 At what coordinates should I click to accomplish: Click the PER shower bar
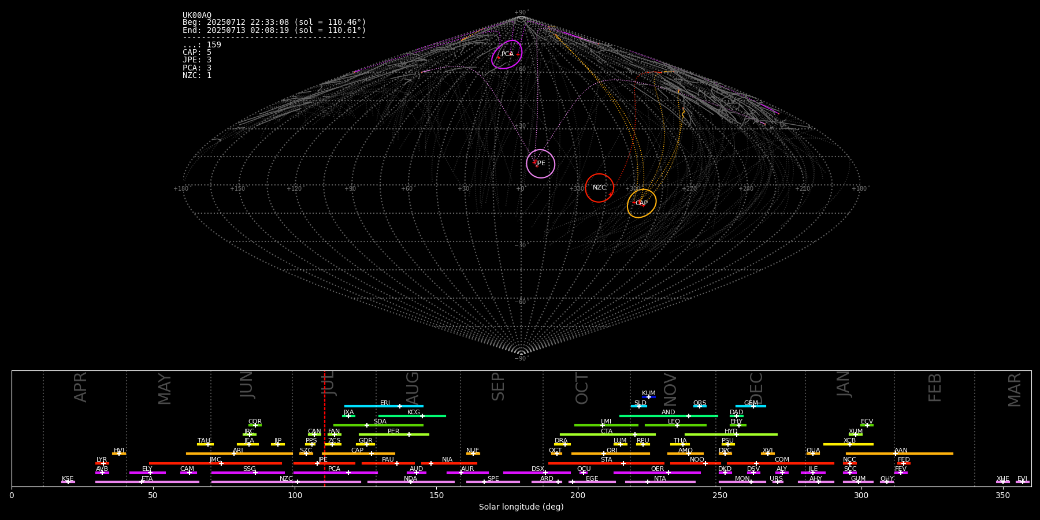click(x=394, y=434)
